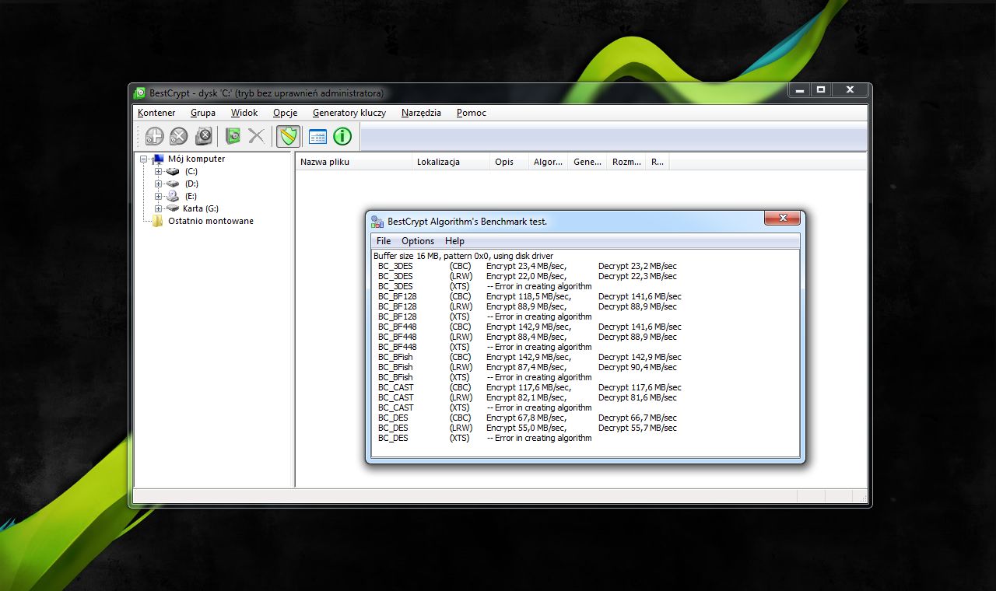This screenshot has width=996, height=591.
Task: Click the dismount container toolbar icon
Action: (179, 137)
